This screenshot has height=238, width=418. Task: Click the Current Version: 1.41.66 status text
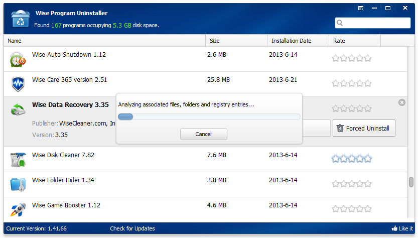click(x=36, y=228)
